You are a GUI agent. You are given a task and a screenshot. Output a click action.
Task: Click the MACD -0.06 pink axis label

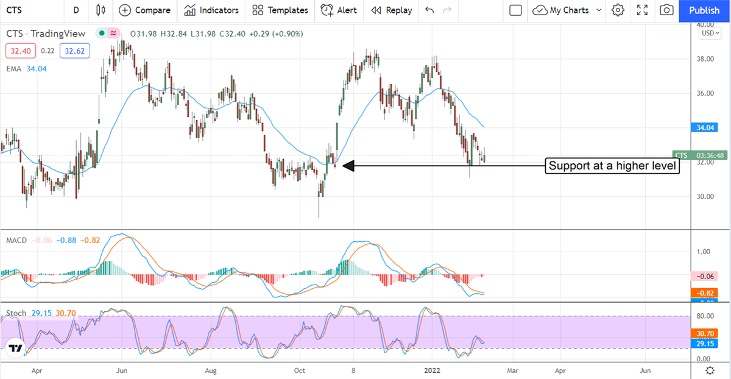point(705,276)
